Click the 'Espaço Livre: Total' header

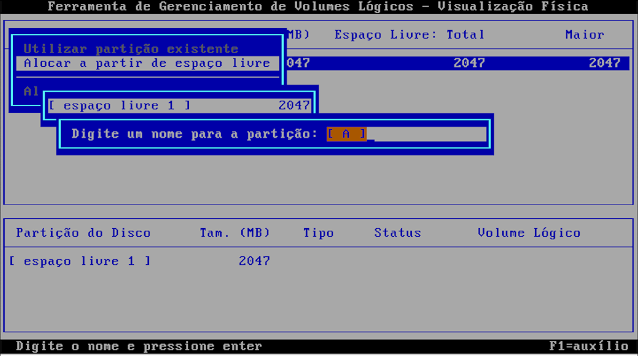click(x=409, y=35)
